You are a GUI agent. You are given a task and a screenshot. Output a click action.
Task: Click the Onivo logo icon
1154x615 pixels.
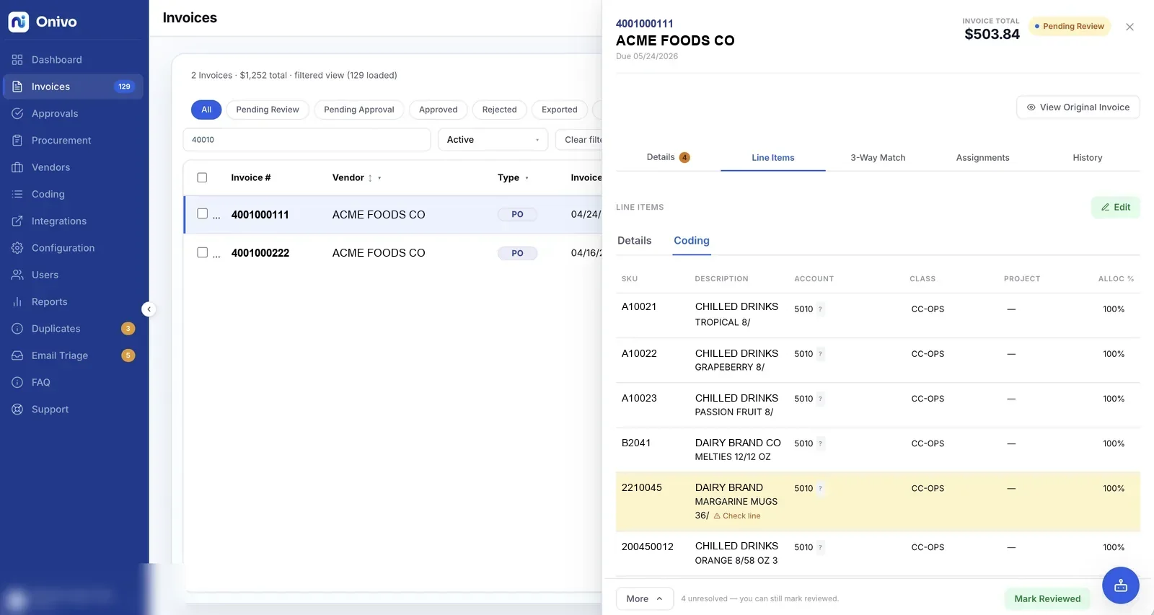[18, 22]
